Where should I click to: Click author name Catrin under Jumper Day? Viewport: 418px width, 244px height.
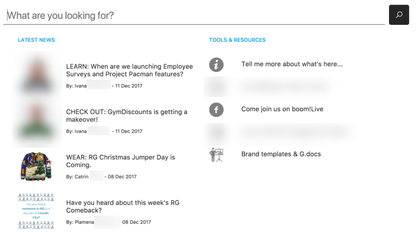tap(81, 177)
